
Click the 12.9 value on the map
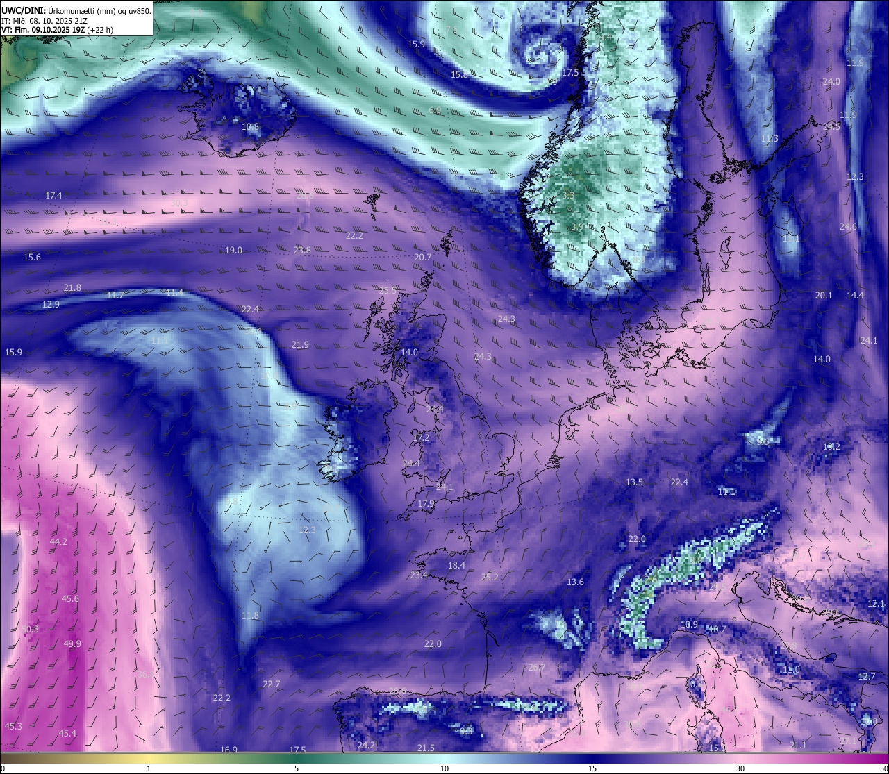[51, 305]
